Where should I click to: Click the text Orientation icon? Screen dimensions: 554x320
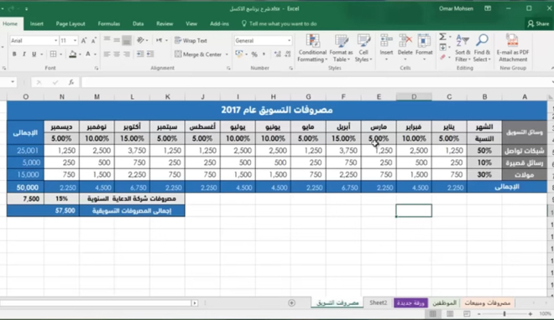140,40
